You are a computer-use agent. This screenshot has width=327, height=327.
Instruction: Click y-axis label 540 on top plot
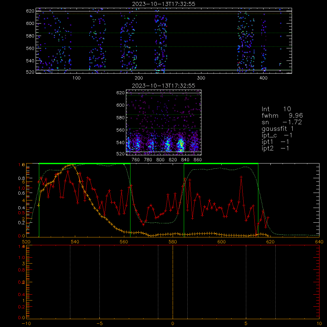30,61
